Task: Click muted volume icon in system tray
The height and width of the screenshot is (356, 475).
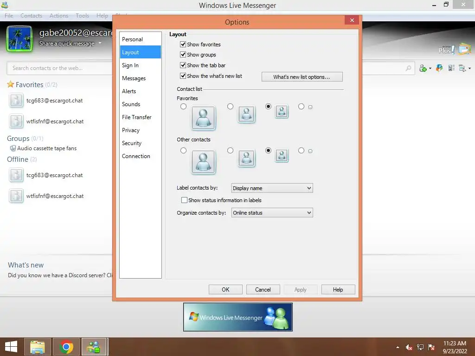Action: tap(409, 347)
